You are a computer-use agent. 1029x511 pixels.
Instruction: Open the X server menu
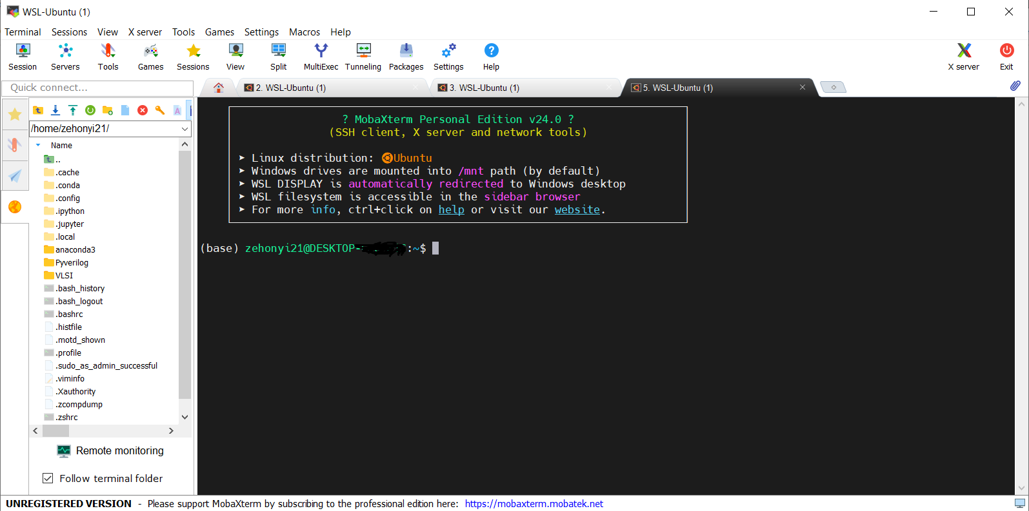pos(145,32)
